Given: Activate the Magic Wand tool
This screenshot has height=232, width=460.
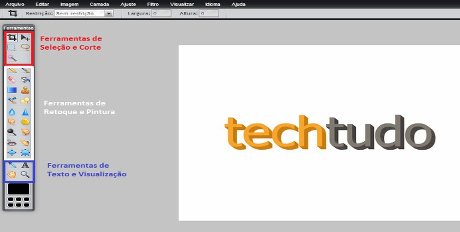Looking at the screenshot, I should coord(12,58).
